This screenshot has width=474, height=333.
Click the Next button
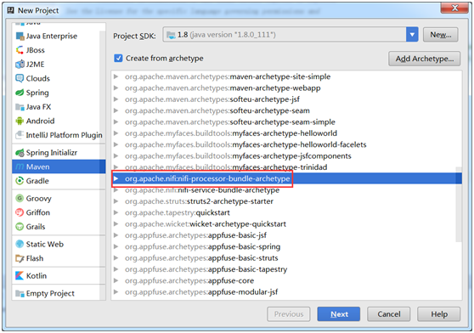(339, 314)
